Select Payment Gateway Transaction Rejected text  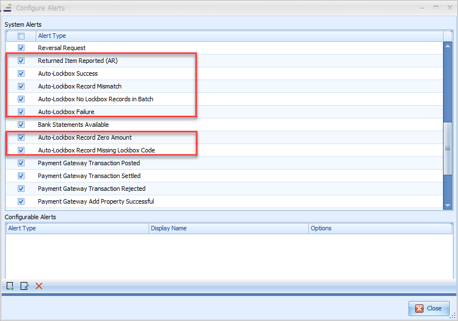click(x=92, y=189)
